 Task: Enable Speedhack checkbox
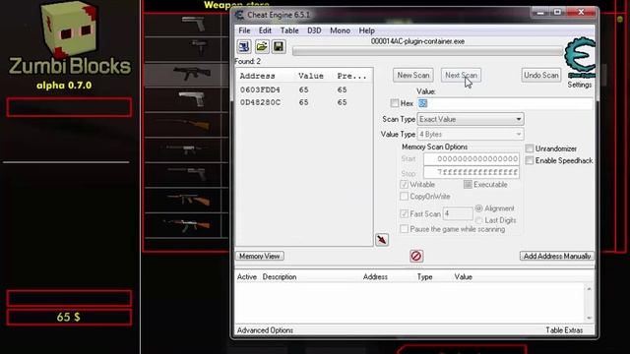pyautogui.click(x=530, y=160)
